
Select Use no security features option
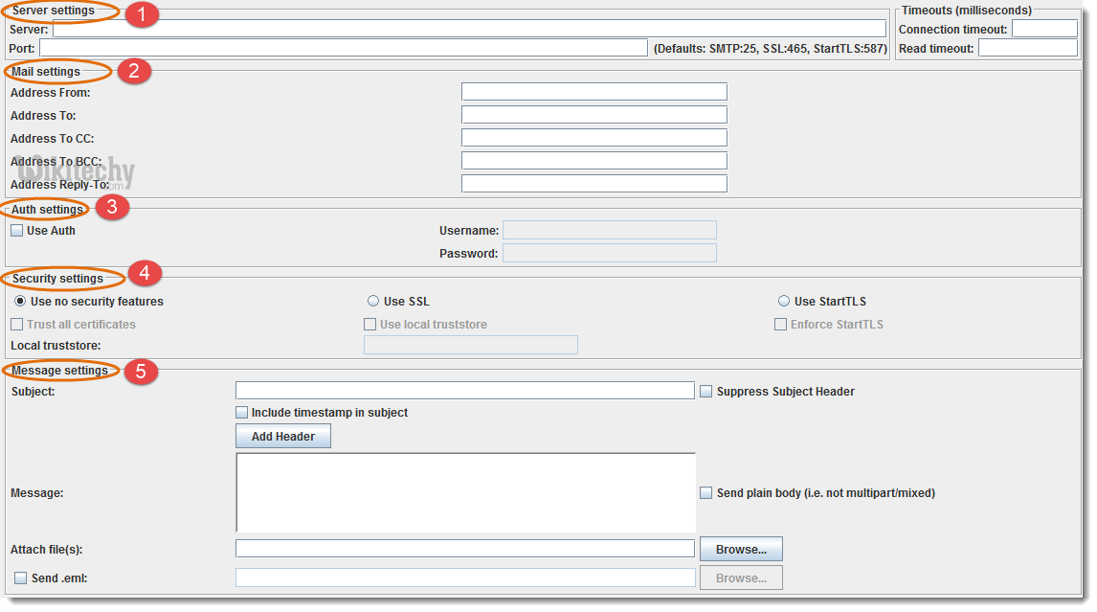click(x=20, y=302)
